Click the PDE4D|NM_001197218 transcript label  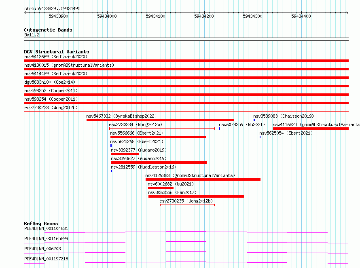(x=46, y=259)
